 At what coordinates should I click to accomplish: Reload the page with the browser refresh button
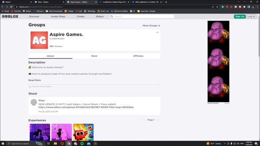coord(11,7)
